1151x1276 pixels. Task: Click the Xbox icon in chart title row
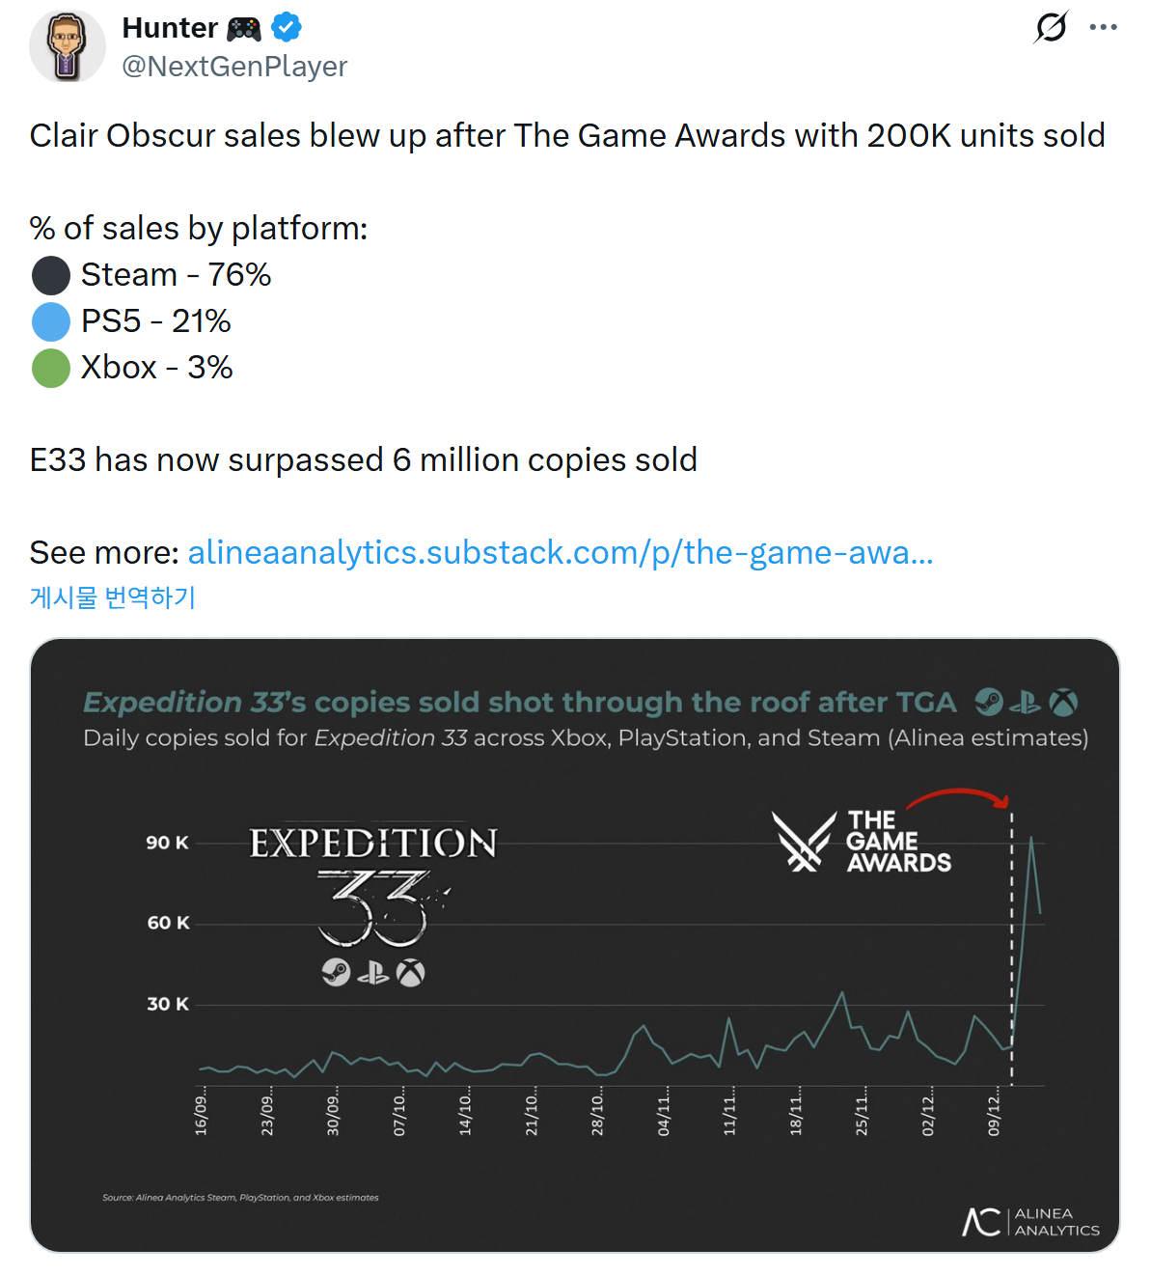(1063, 703)
